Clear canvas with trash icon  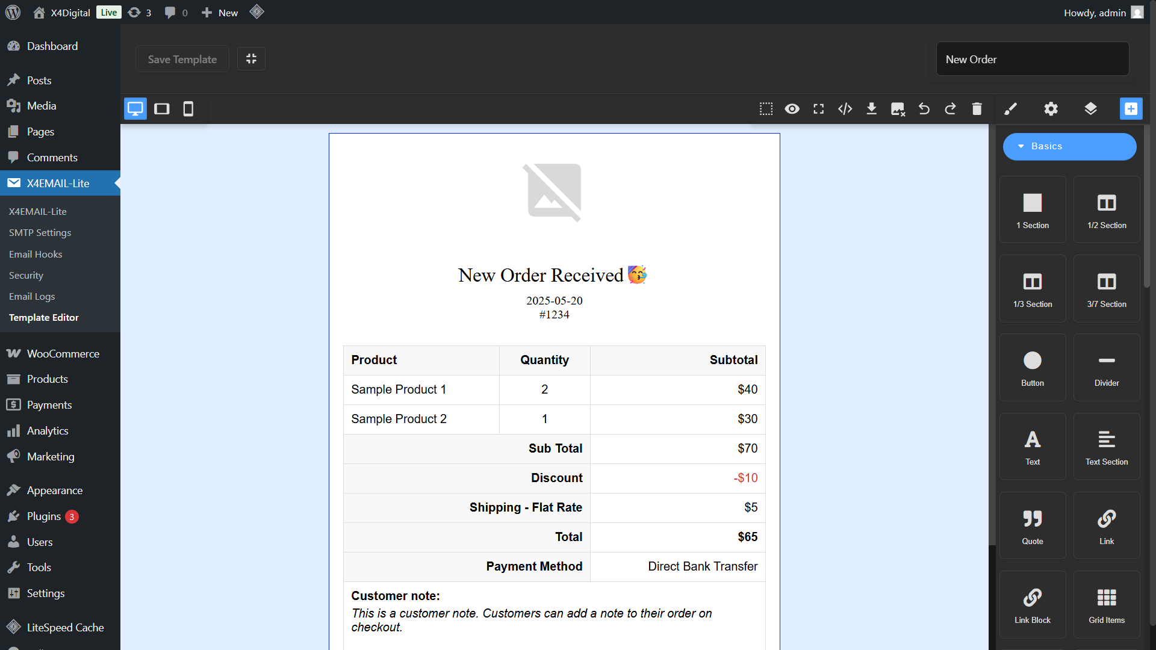977,109
